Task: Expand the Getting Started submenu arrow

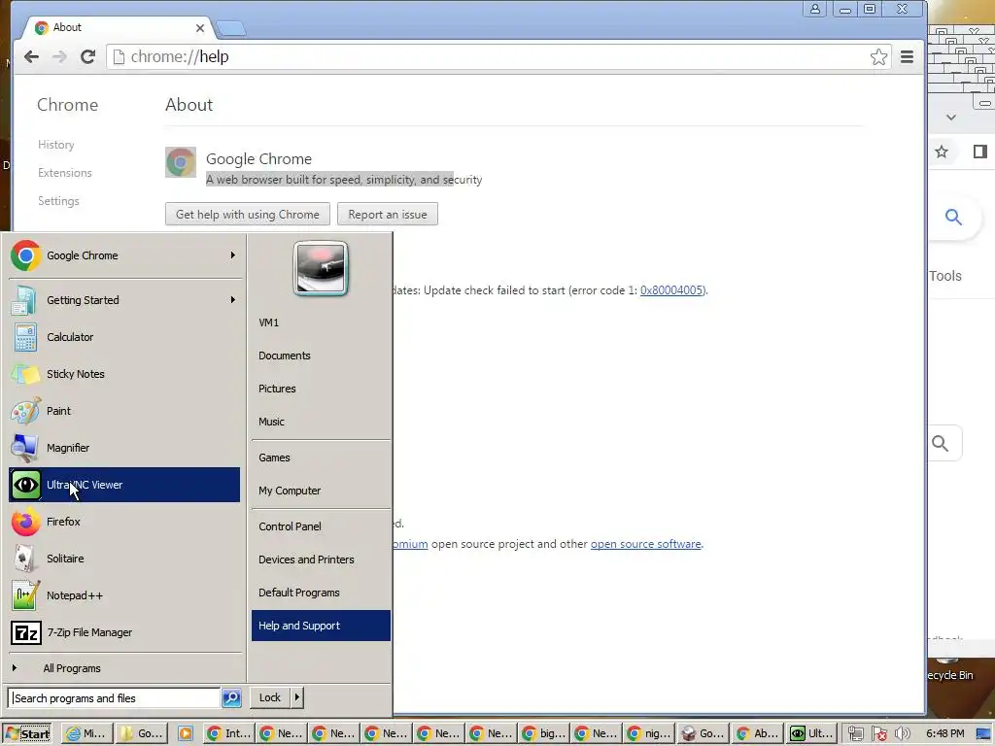Action: point(233,299)
